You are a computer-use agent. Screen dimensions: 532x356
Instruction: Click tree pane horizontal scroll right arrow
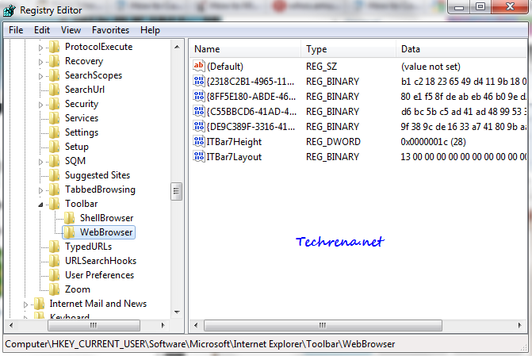163,325
